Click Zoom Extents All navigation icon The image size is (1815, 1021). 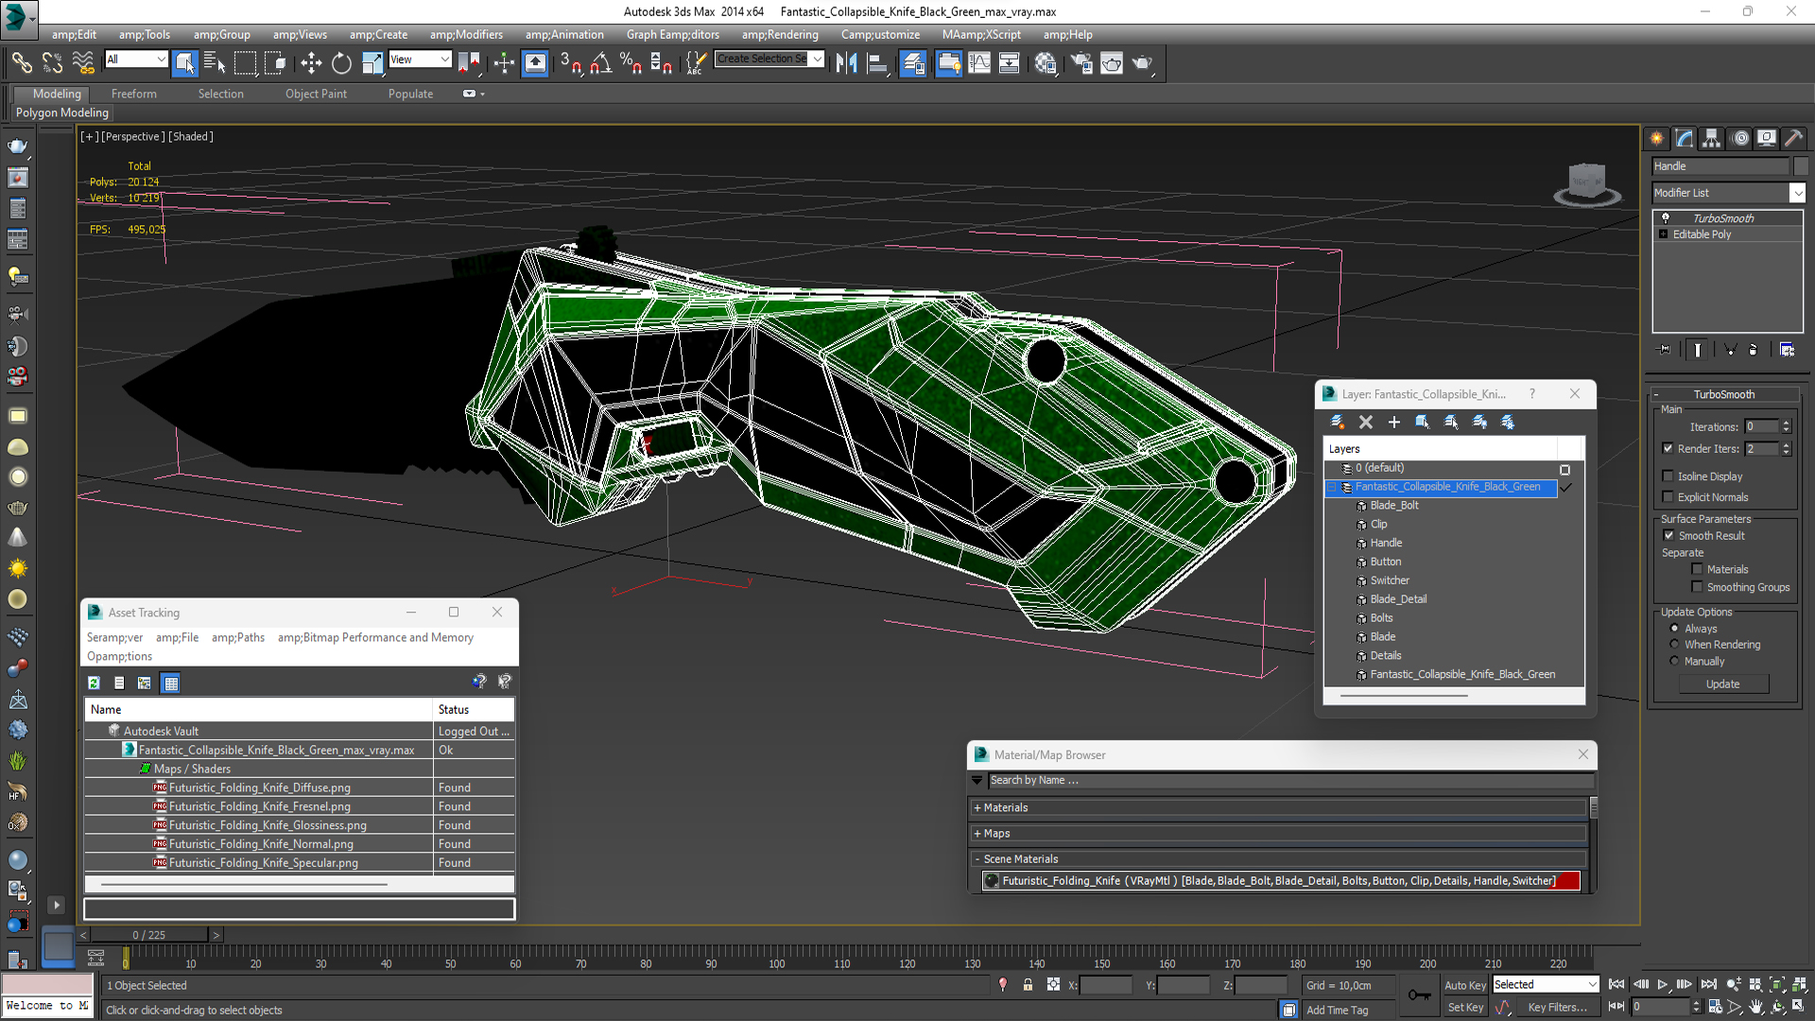tap(1799, 985)
